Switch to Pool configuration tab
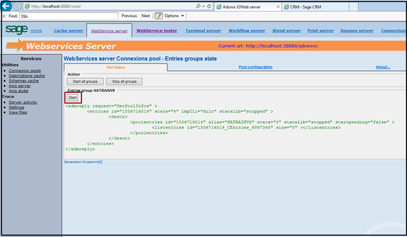This screenshot has height=237, width=407. (x=256, y=67)
